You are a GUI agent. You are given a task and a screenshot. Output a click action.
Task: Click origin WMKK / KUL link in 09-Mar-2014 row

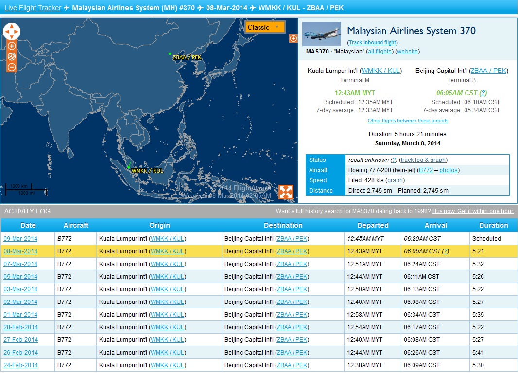click(168, 239)
